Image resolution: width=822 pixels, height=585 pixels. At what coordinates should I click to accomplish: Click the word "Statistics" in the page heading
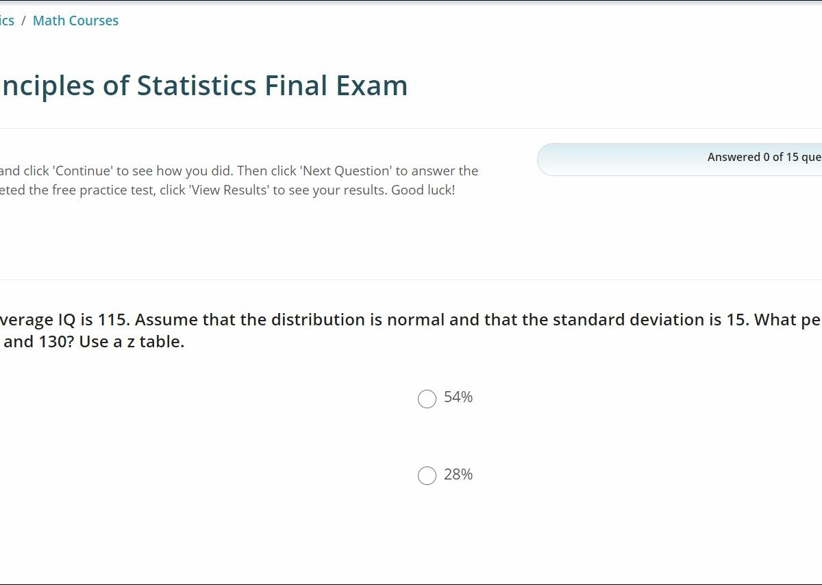(x=196, y=86)
